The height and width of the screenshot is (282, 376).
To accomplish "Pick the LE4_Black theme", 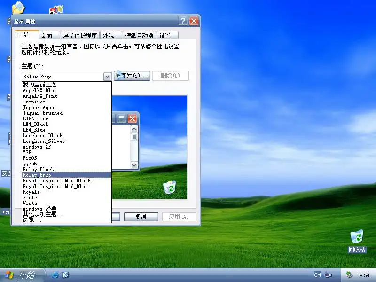I will pos(67,124).
